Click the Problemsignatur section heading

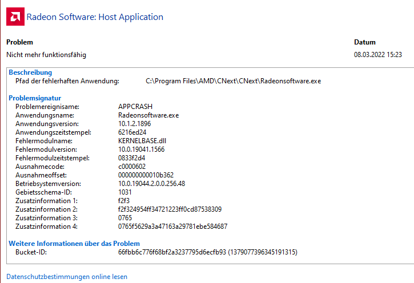click(x=35, y=98)
